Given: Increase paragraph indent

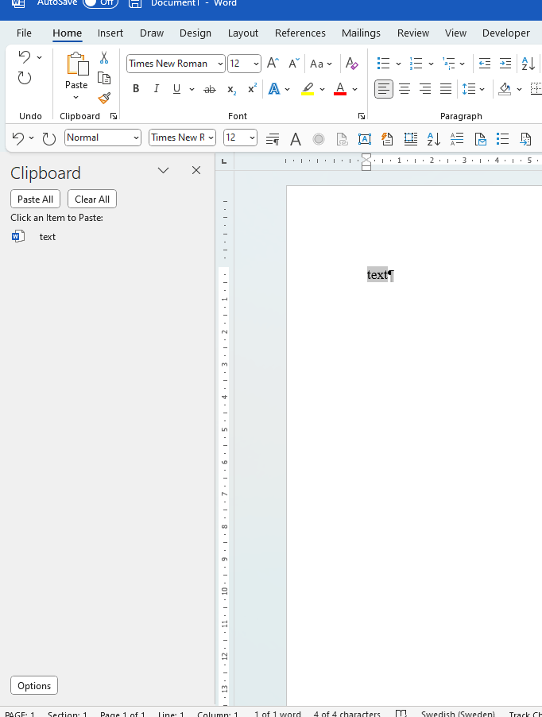Looking at the screenshot, I should pos(505,63).
